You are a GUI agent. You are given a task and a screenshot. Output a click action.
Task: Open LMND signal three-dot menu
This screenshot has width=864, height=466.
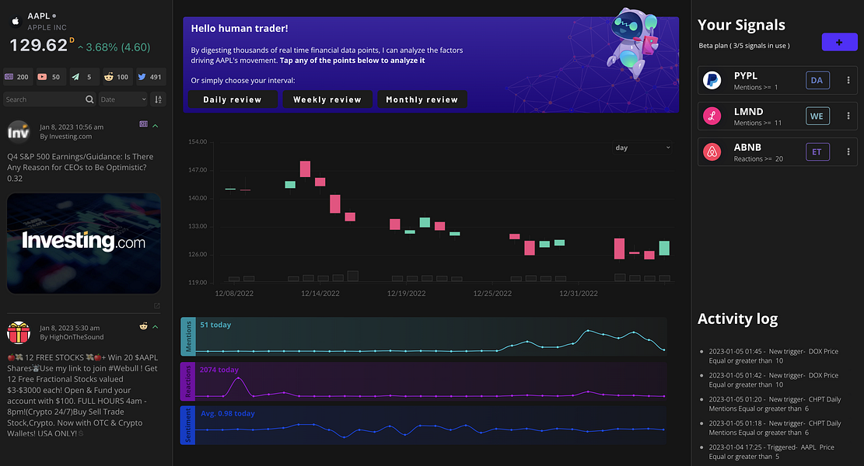click(x=848, y=116)
